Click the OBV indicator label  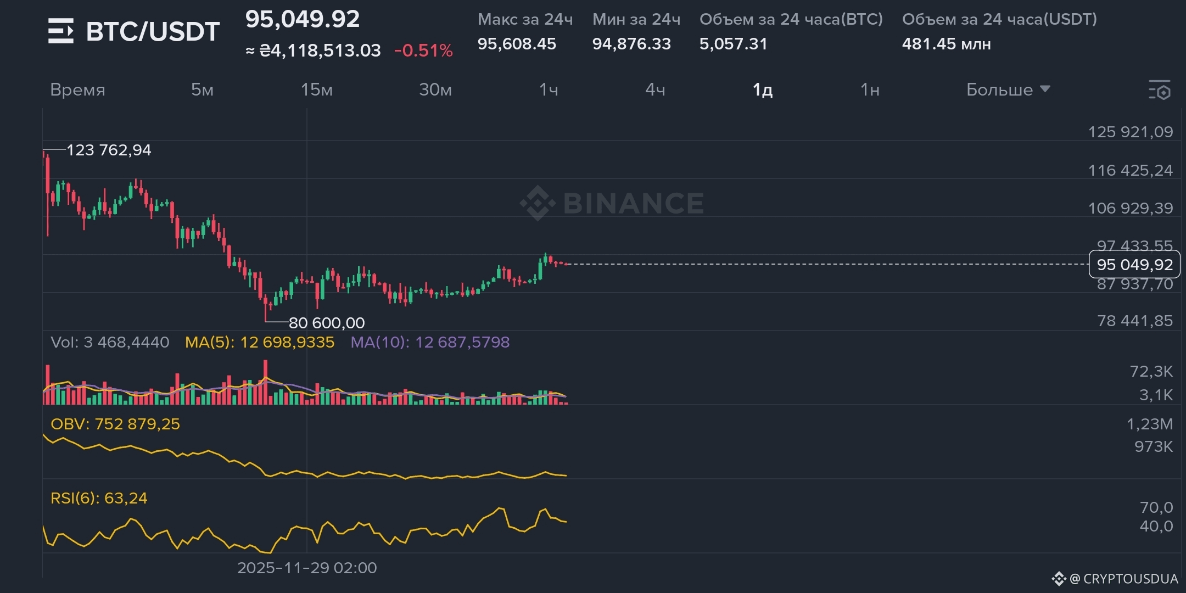[x=115, y=424]
